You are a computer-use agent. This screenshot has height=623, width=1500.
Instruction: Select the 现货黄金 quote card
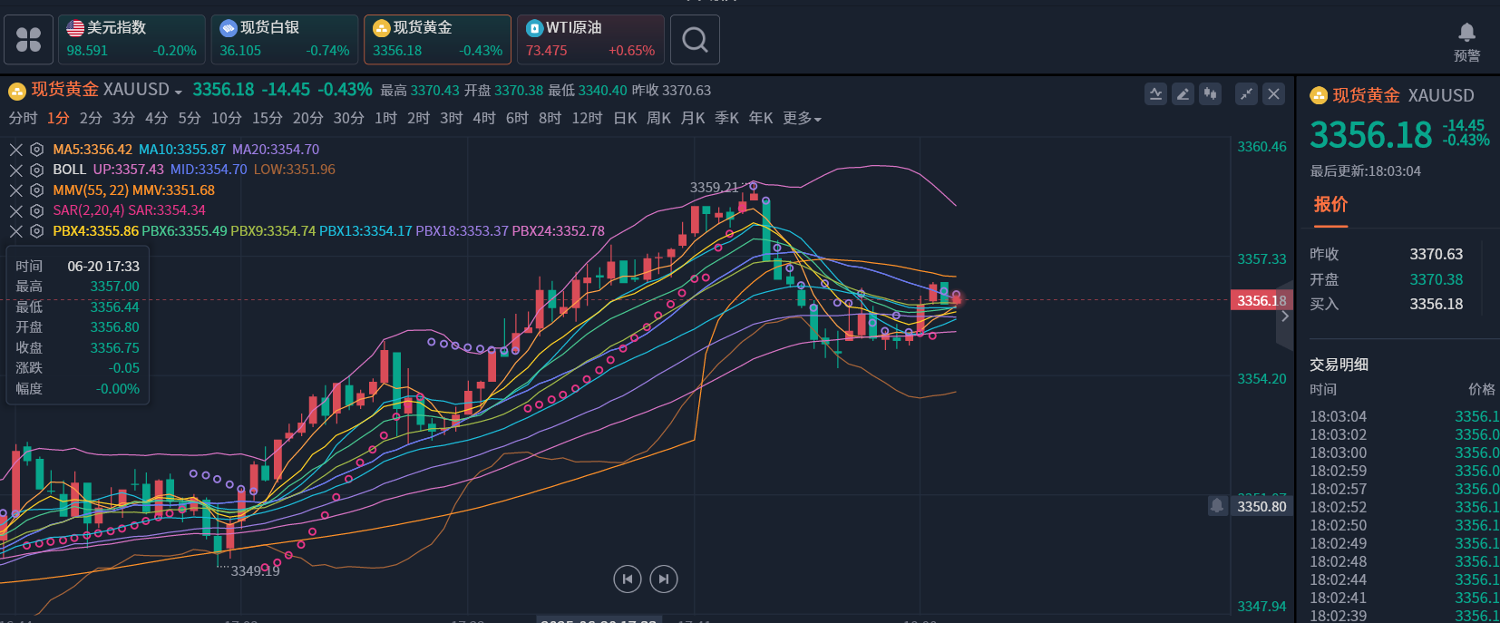437,40
